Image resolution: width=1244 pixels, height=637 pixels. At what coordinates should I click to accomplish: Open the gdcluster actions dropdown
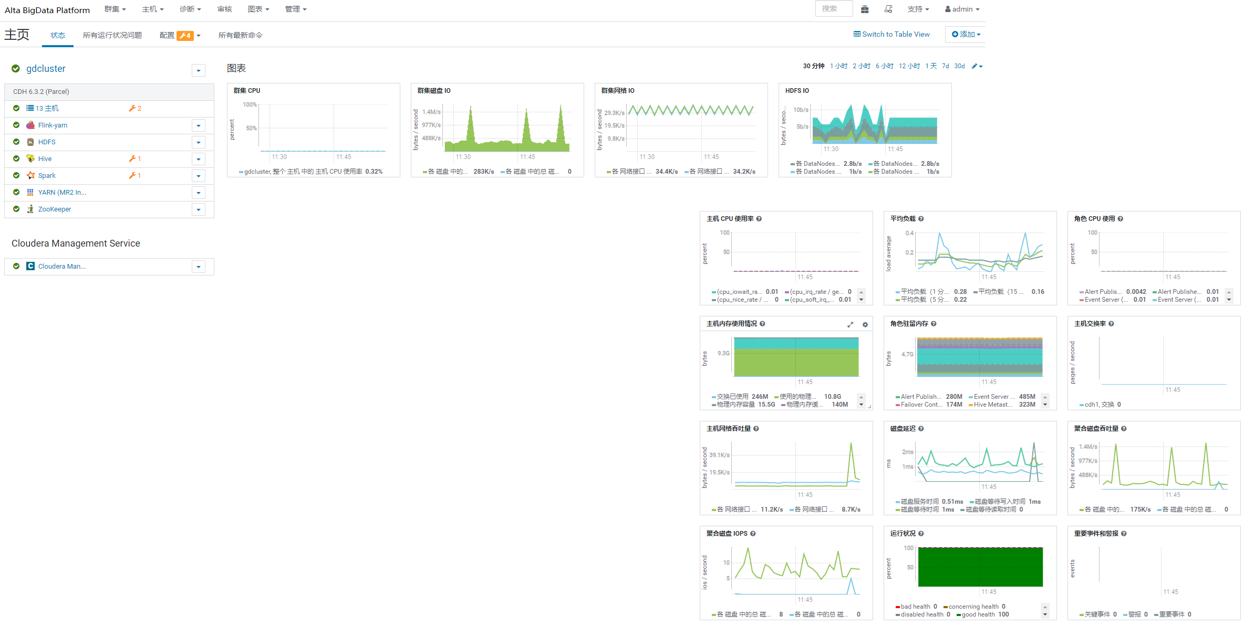[x=198, y=70]
